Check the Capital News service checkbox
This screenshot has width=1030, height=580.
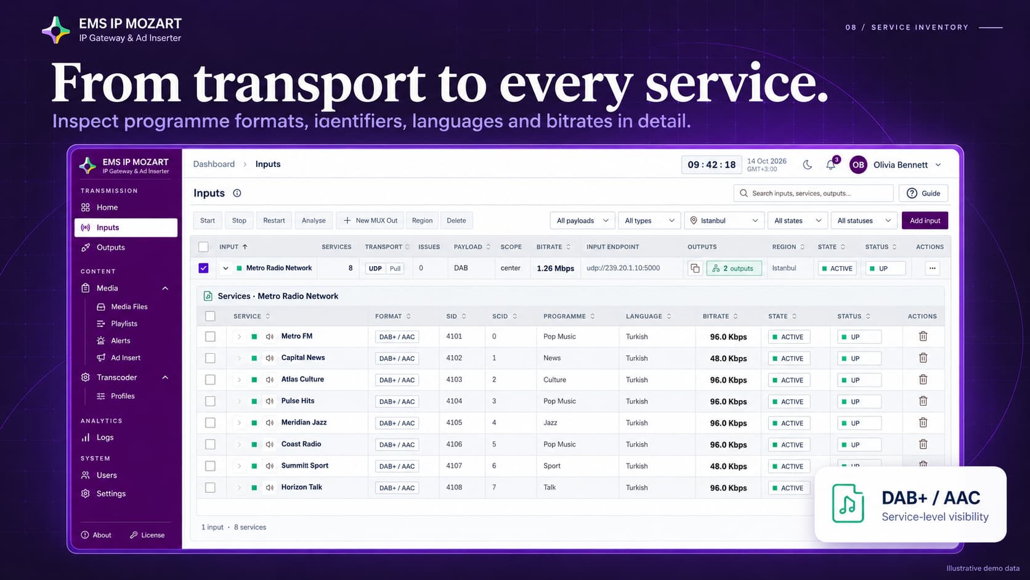[210, 358]
